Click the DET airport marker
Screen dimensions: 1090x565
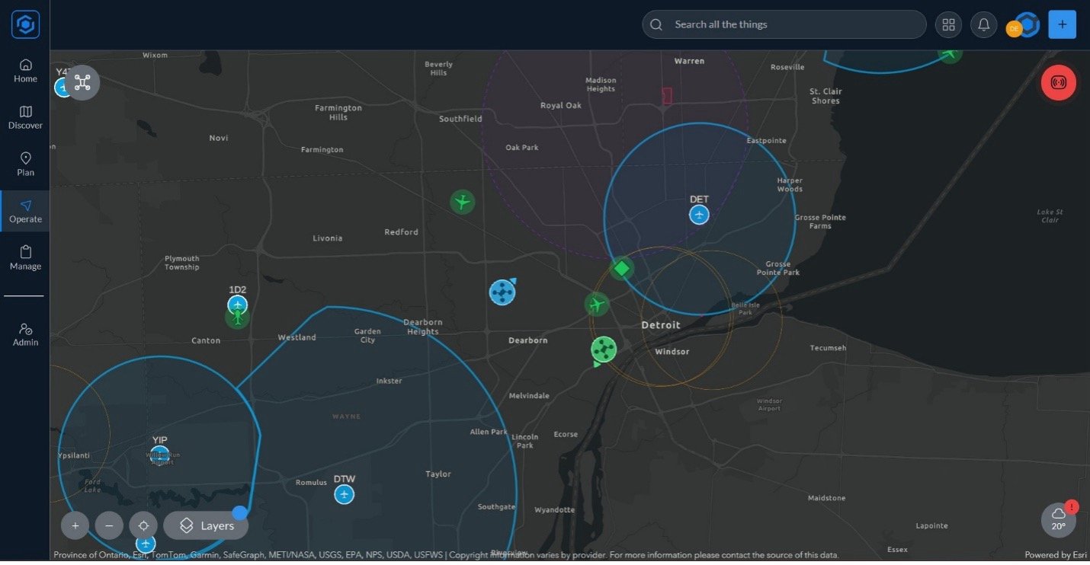pos(699,215)
